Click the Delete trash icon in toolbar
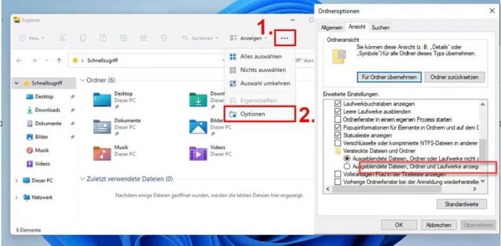Image resolution: width=501 pixels, height=246 pixels. 164,38
